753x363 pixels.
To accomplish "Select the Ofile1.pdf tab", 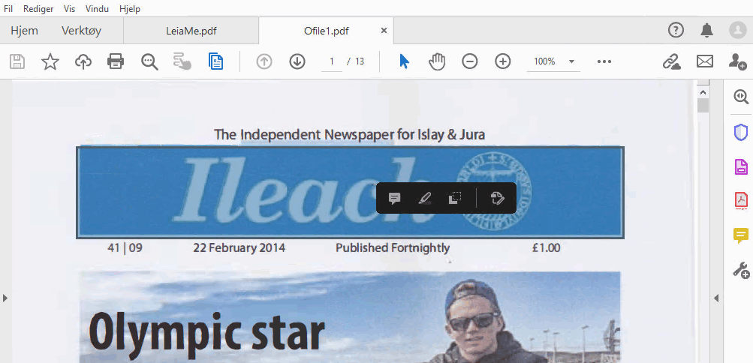I will [327, 31].
